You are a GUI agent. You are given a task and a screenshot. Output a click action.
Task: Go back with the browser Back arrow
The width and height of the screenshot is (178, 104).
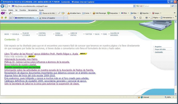pos(2,6)
